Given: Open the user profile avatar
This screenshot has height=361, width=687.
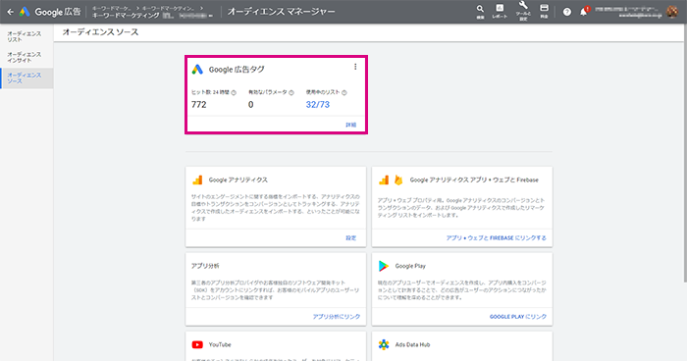Looking at the screenshot, I should (672, 12).
